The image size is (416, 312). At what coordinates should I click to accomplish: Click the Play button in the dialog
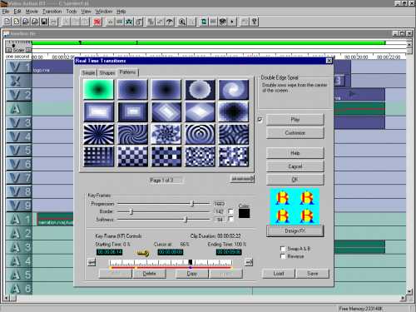[295, 120]
